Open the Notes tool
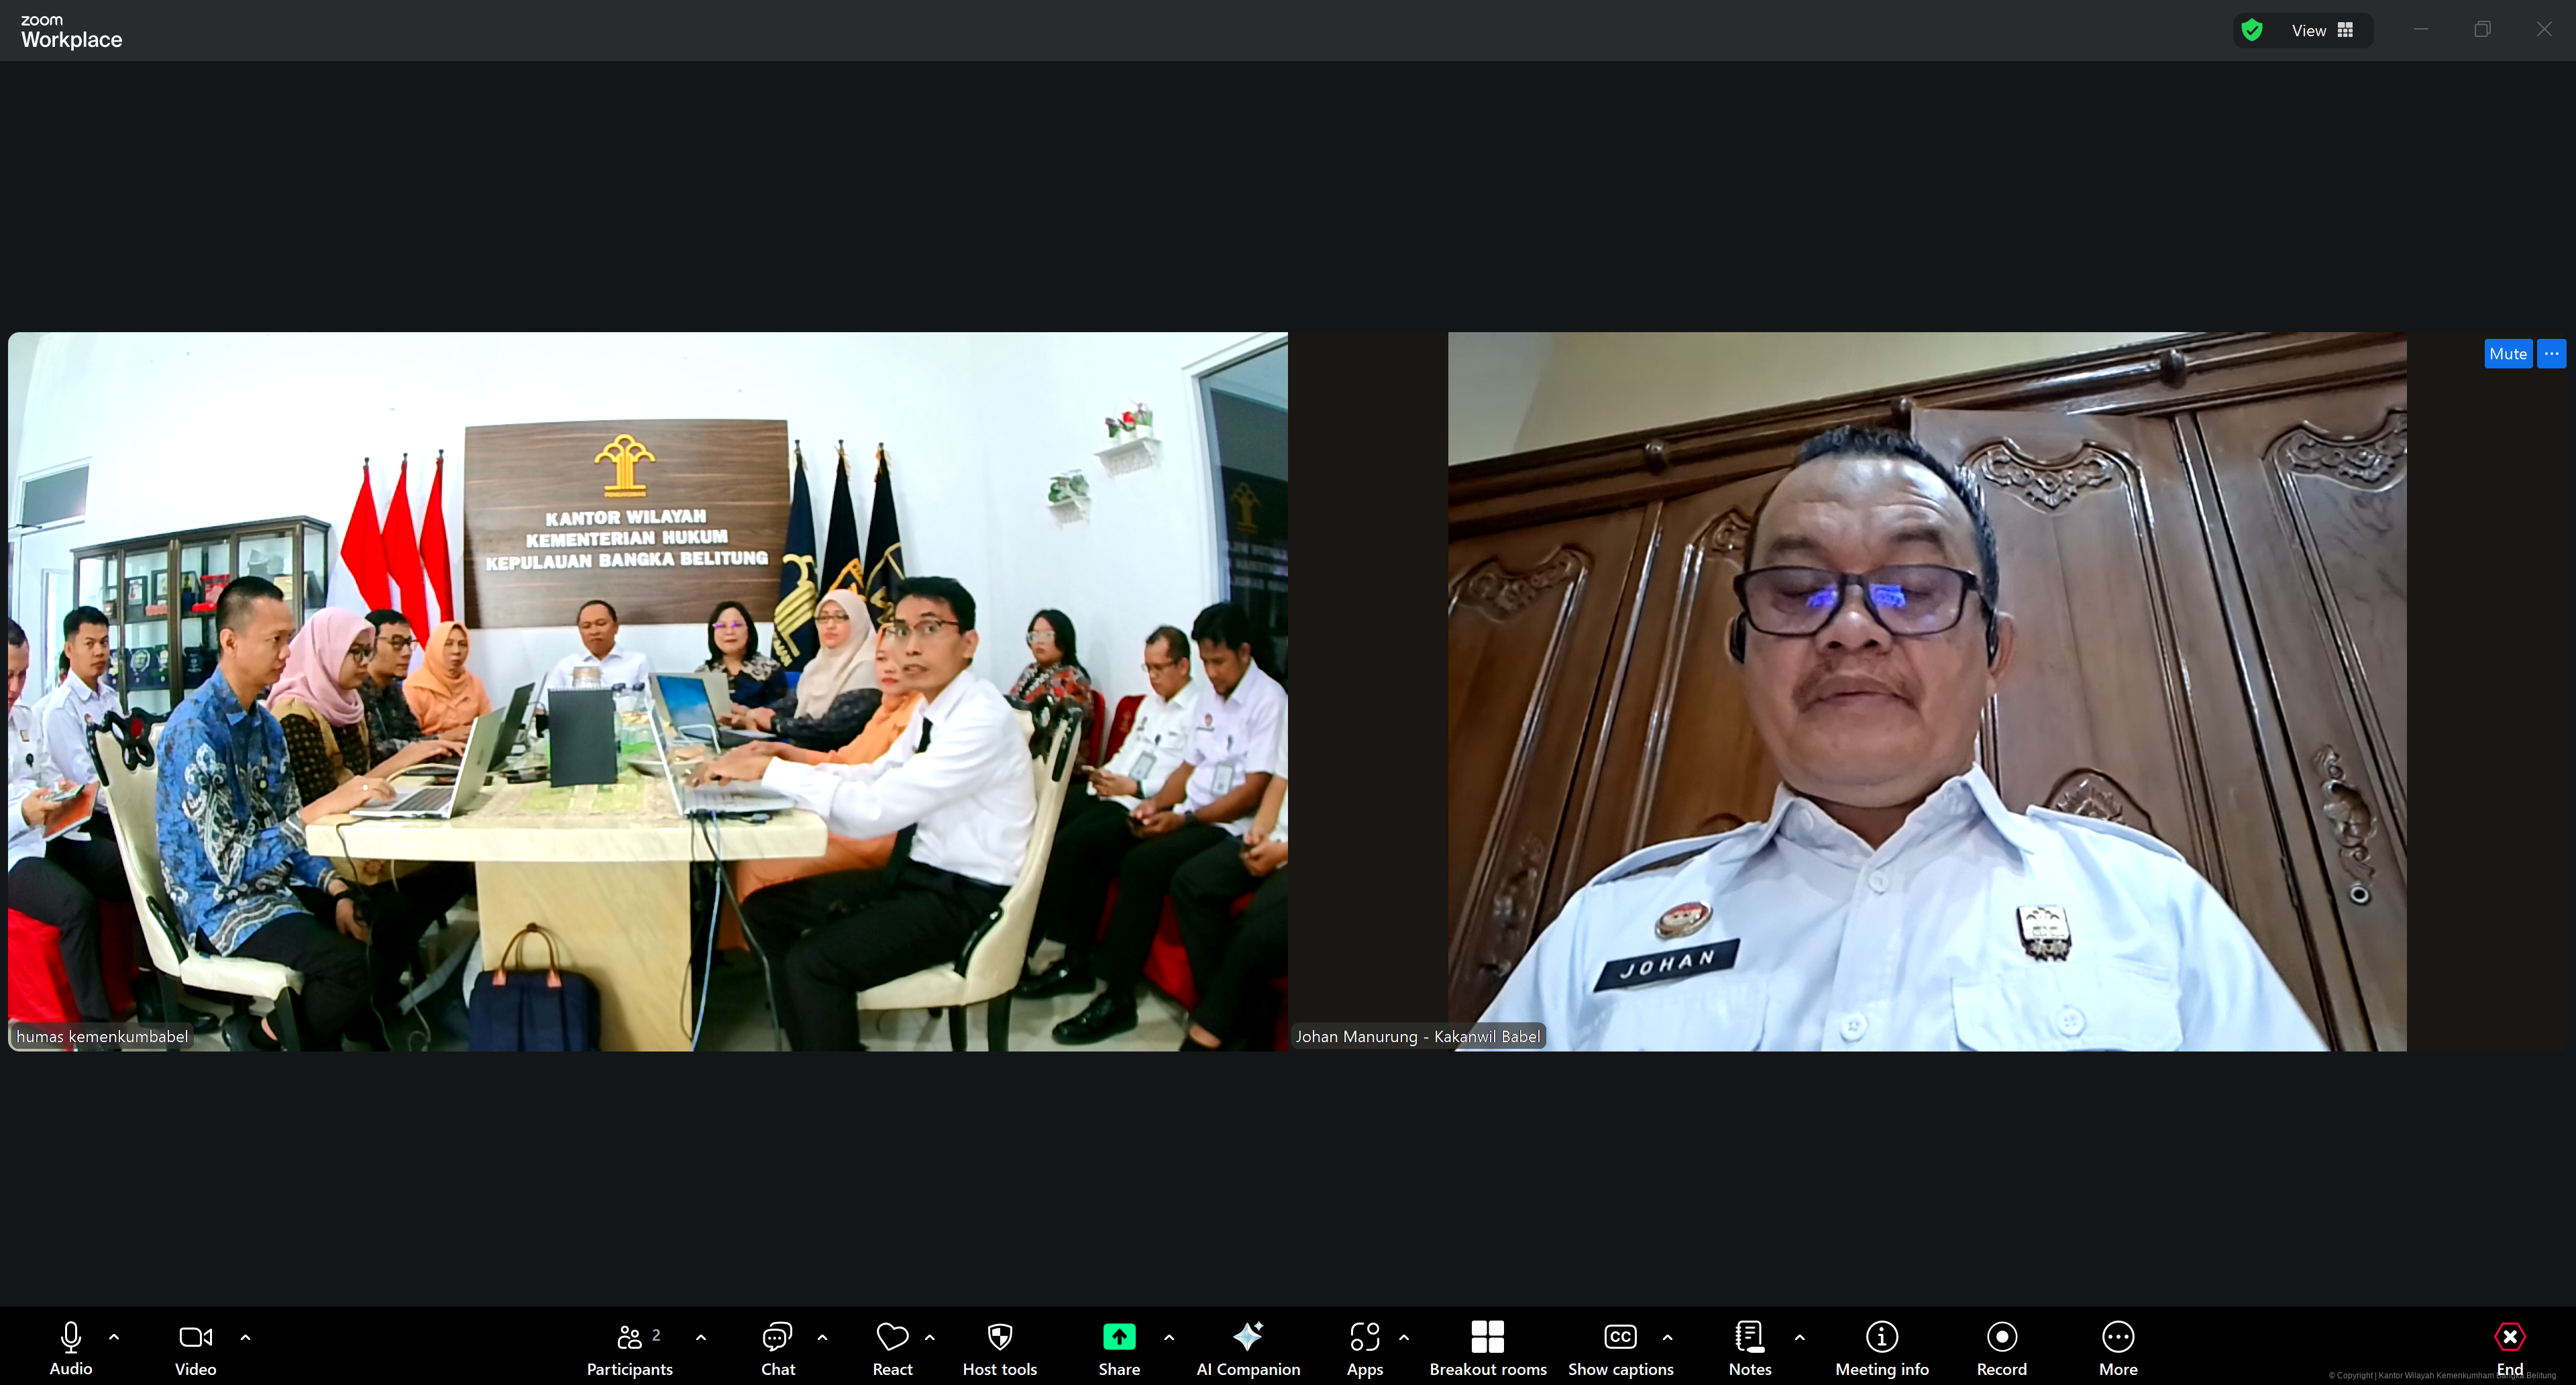 (x=1749, y=1346)
